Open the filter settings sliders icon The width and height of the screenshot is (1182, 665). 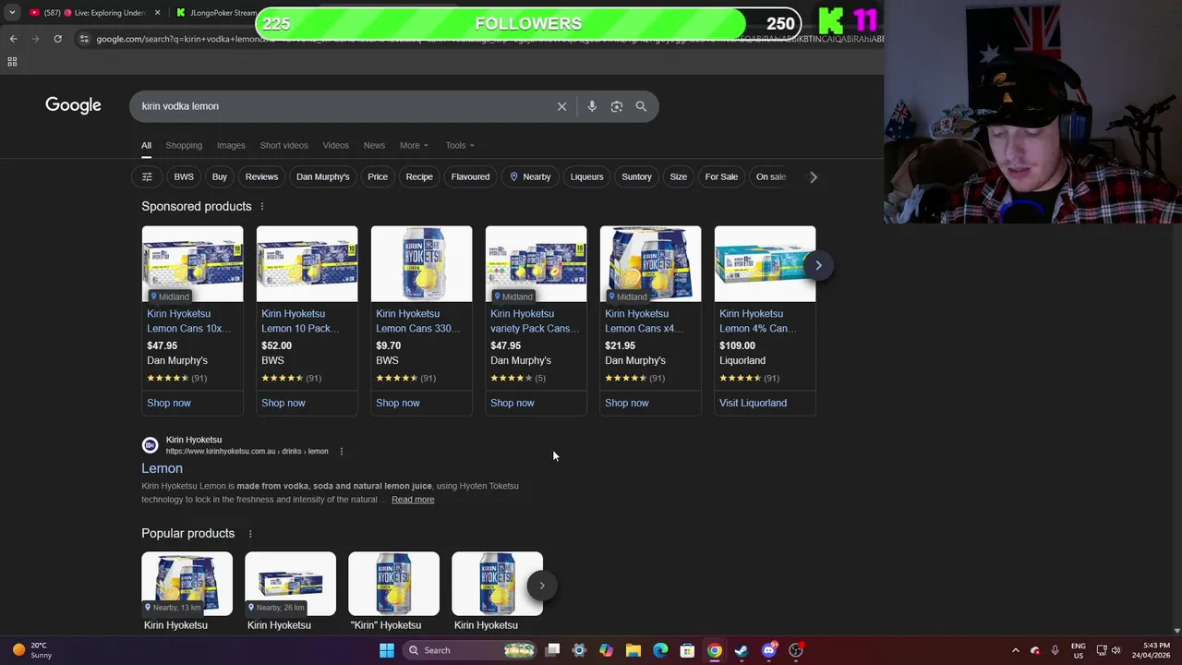147,176
